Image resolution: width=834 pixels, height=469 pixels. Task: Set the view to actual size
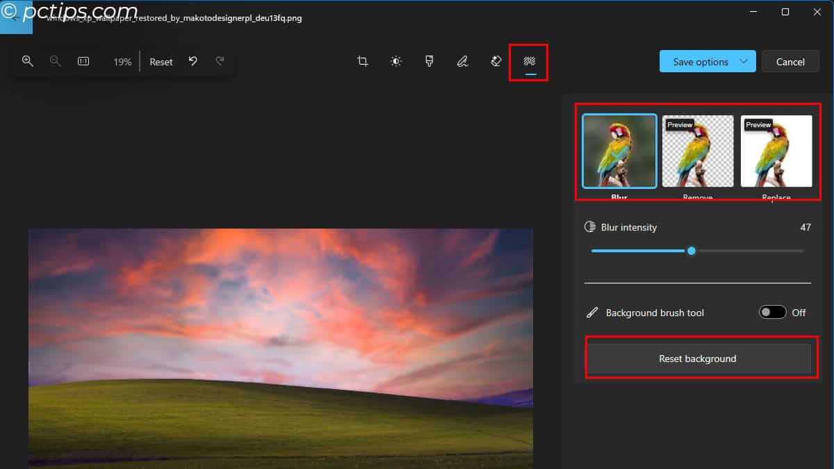(83, 61)
